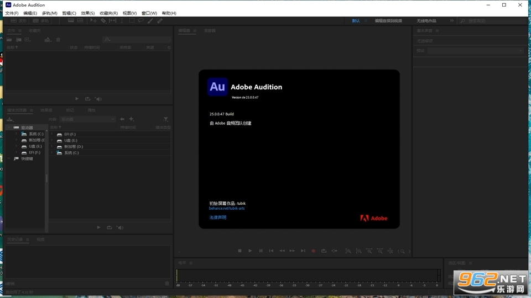Play preview in the Files panel
The image size is (531, 298).
coord(77,99)
